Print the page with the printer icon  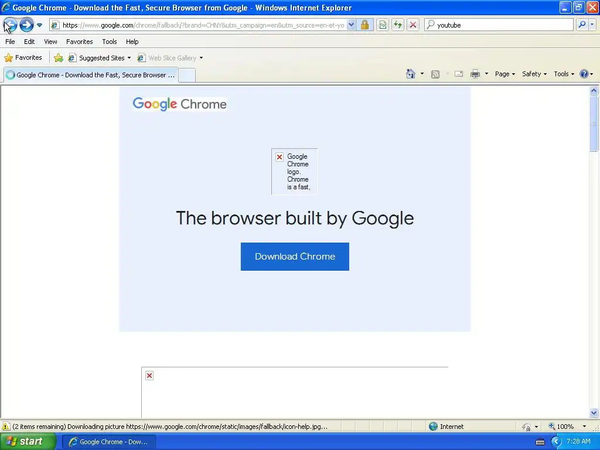(x=475, y=74)
